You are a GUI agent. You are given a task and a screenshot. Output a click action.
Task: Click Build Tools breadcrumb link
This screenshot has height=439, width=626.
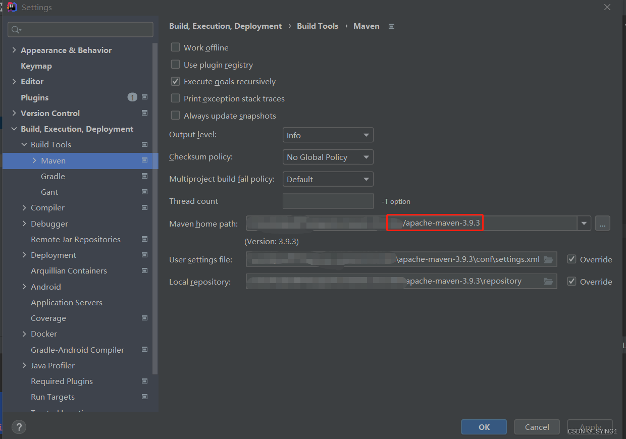(318, 26)
